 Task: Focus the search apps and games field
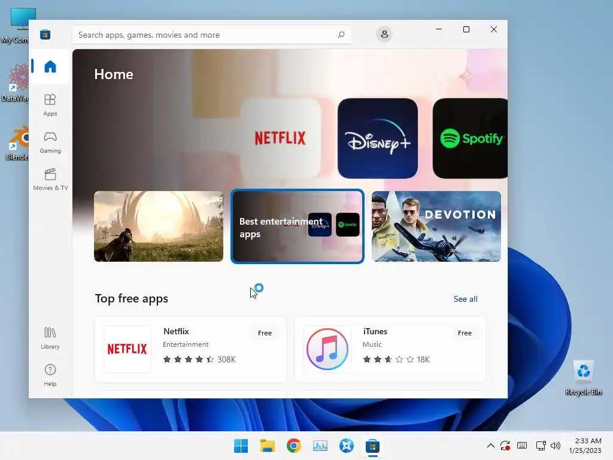pyautogui.click(x=211, y=35)
